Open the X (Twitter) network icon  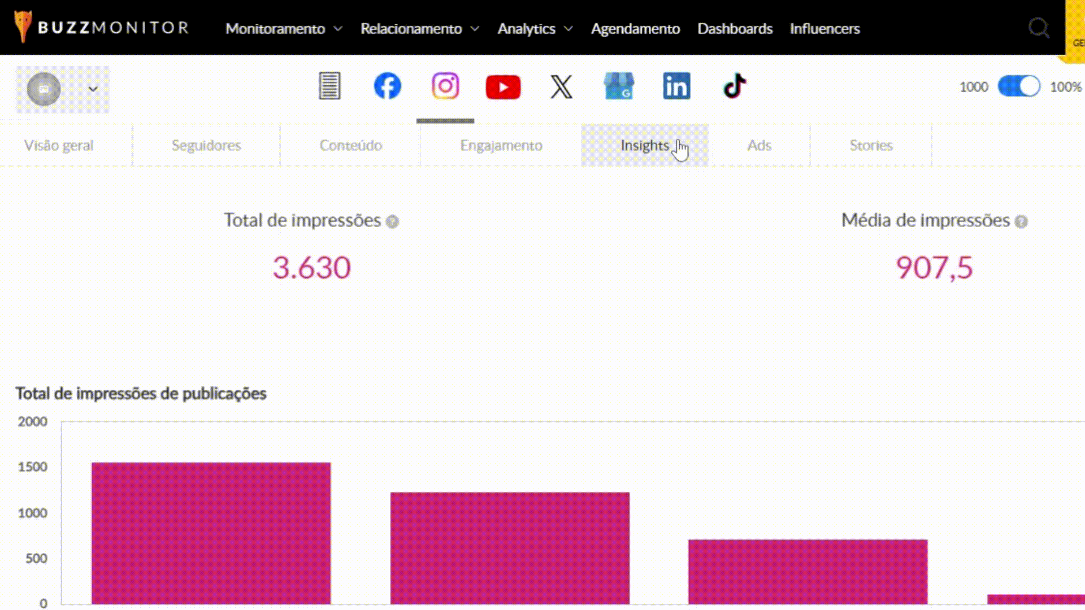[x=561, y=87]
